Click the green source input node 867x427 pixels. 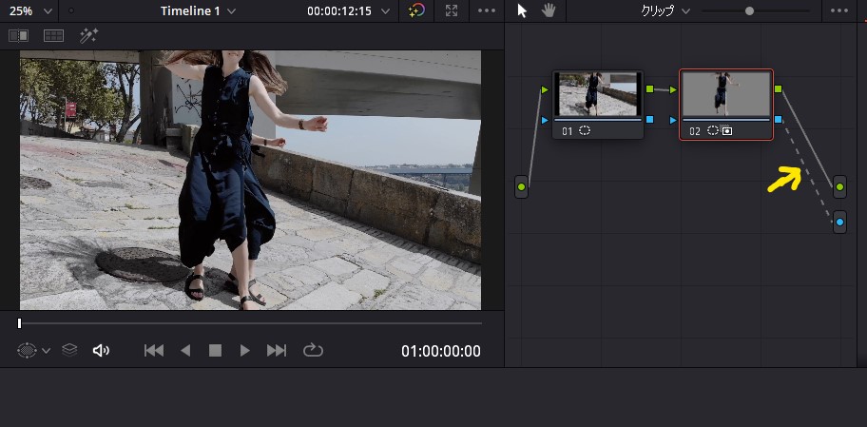click(521, 187)
